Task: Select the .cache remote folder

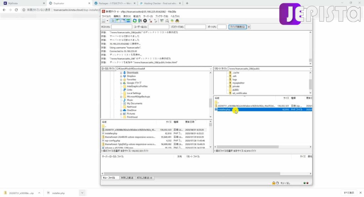Action: 236,73
